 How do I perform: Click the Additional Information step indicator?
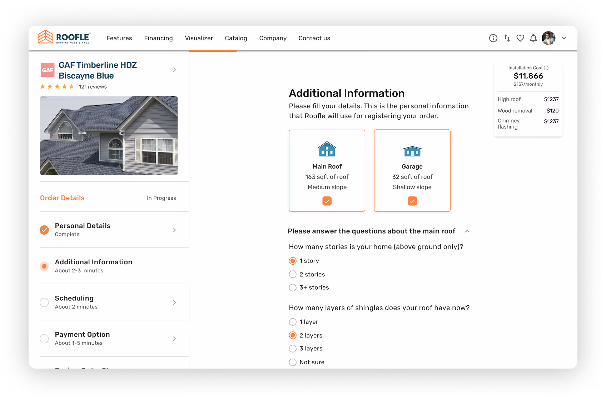tap(44, 266)
